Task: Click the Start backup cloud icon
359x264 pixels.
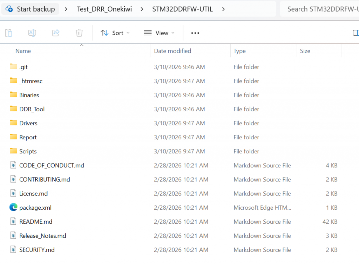Action: (x=9, y=9)
